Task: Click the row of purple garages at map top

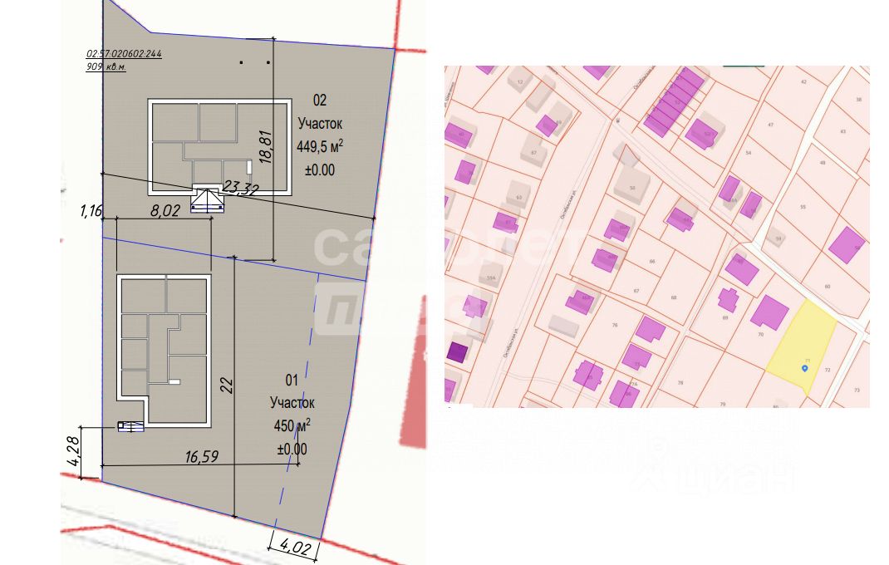Action: (675, 102)
